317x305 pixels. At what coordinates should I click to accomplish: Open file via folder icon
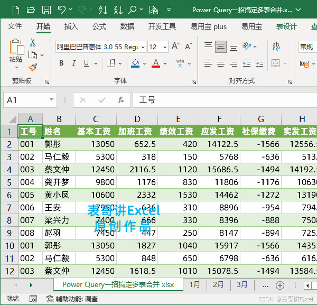pyautogui.click(x=31, y=10)
